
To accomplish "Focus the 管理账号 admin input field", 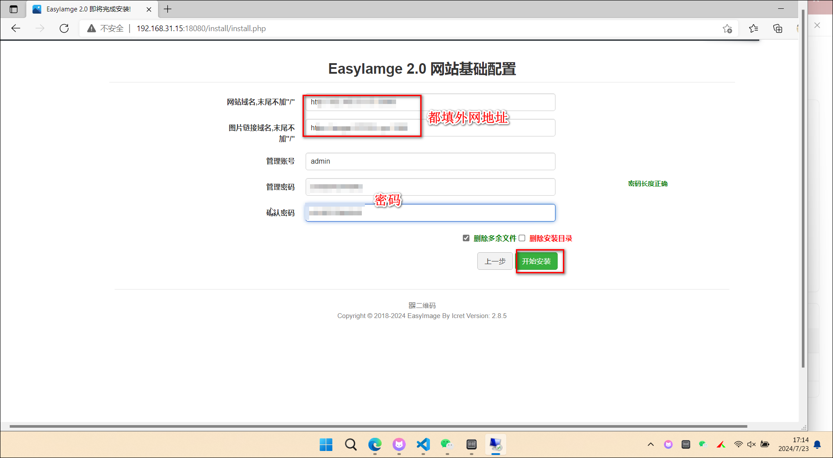I will pyautogui.click(x=430, y=161).
